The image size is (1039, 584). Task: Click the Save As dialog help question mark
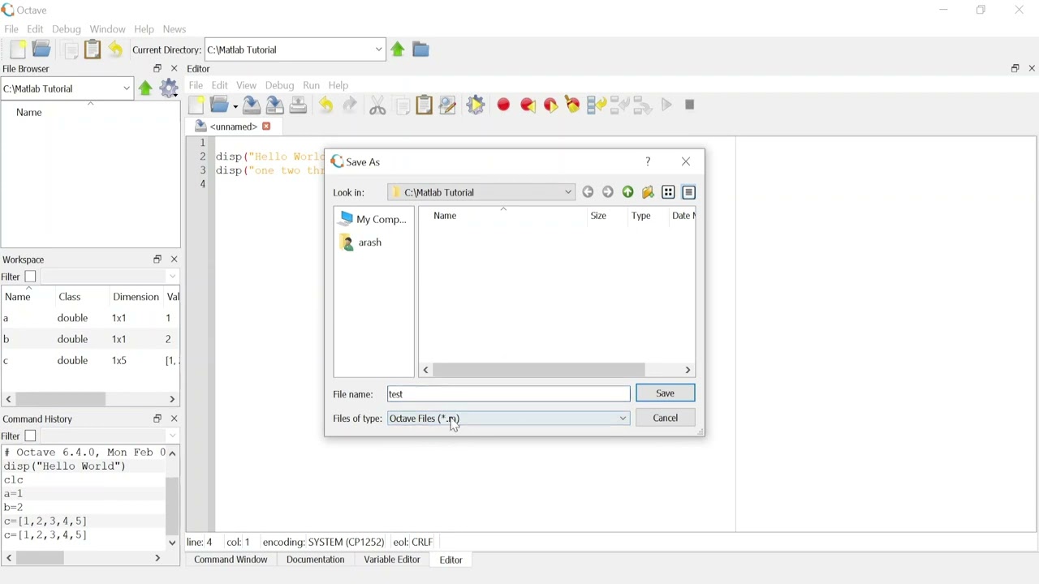pos(648,161)
